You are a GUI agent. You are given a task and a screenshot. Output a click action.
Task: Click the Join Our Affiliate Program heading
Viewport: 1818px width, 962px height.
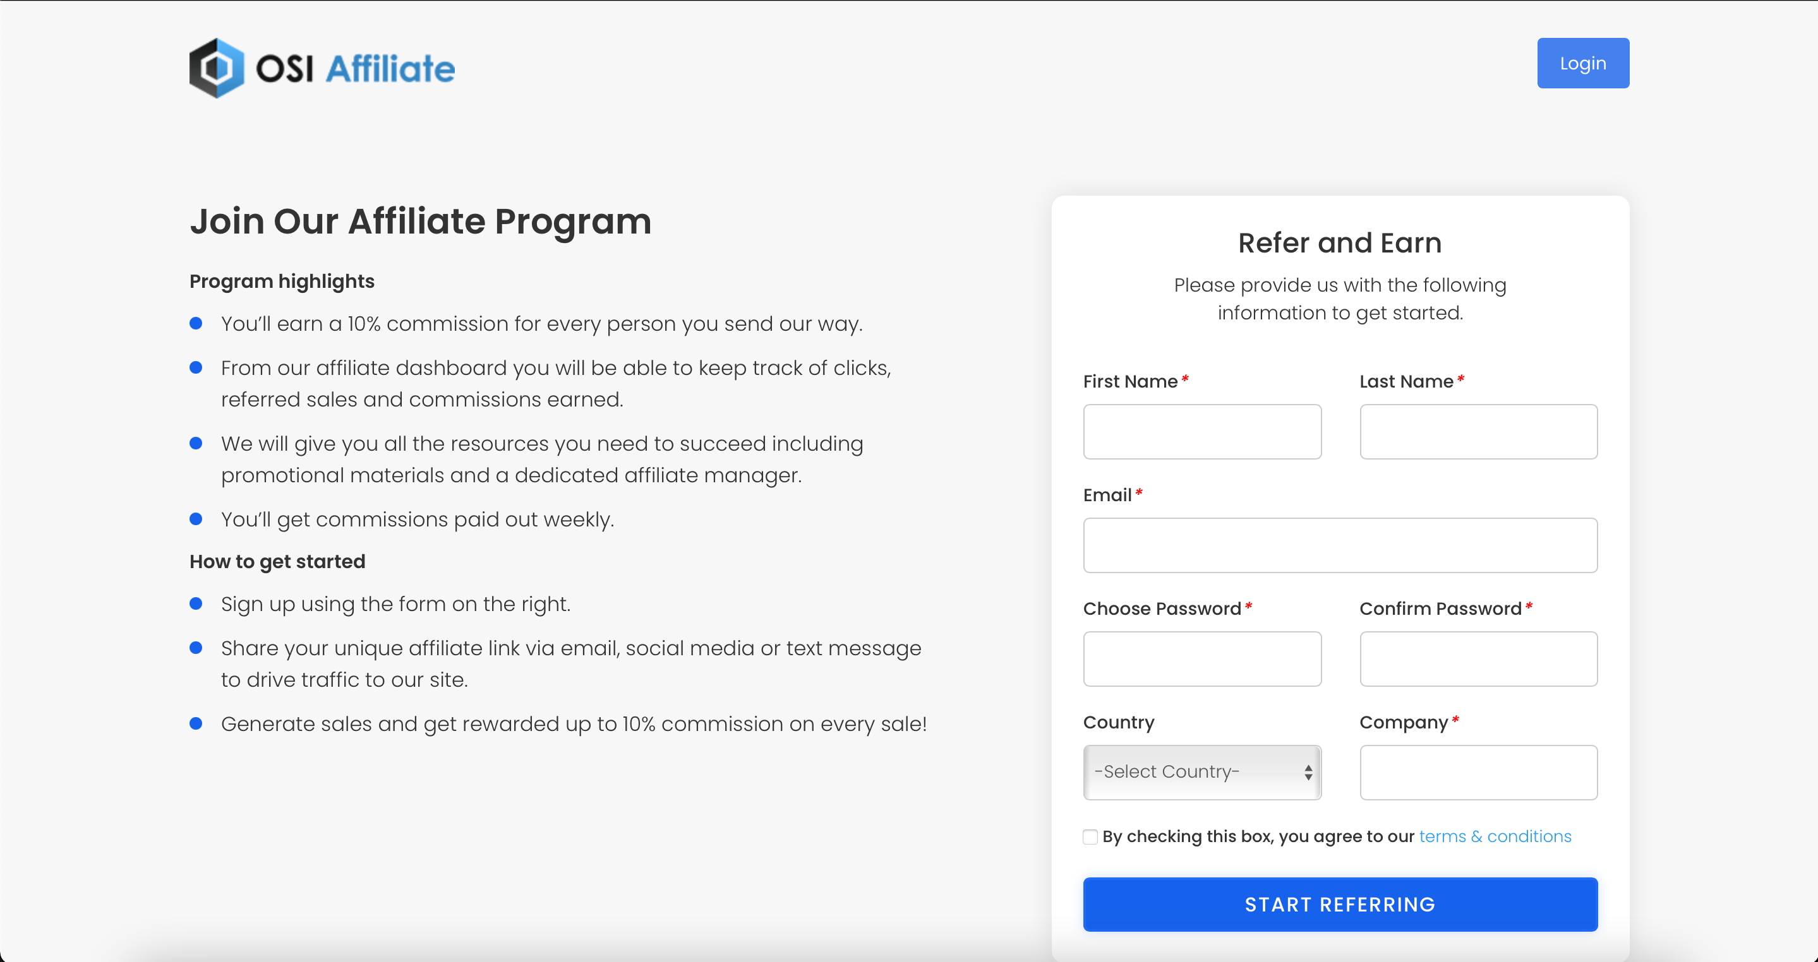(x=420, y=221)
